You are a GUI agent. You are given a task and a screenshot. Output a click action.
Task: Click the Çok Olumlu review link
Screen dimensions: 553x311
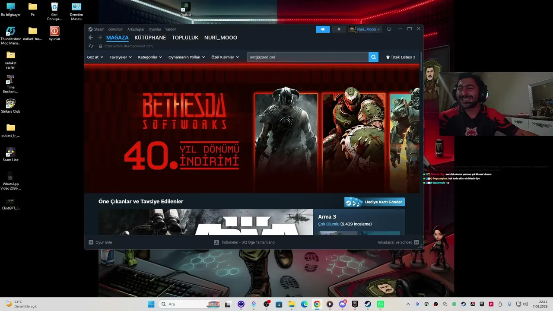point(329,224)
